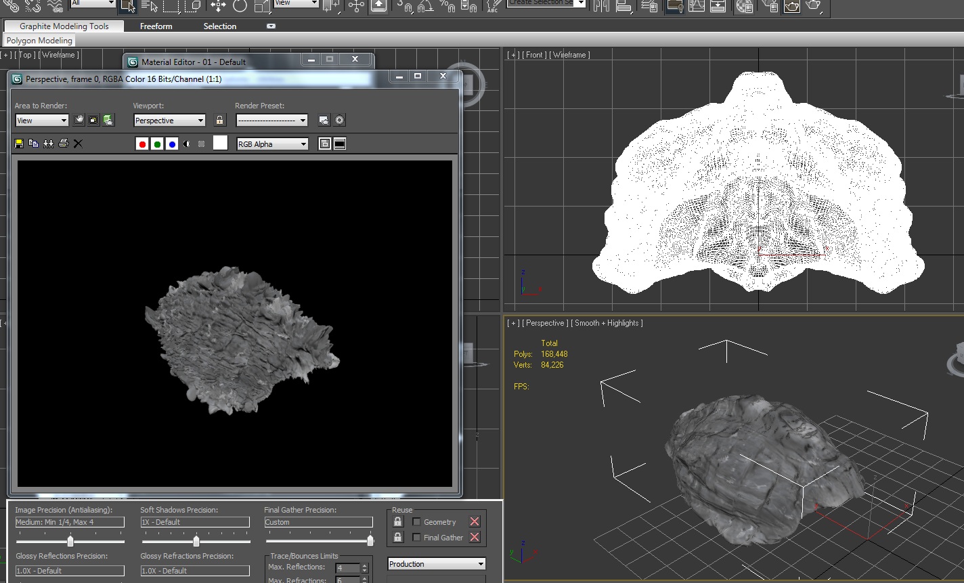
Task: Click the Edit Region hand icon
Action: [x=79, y=120]
